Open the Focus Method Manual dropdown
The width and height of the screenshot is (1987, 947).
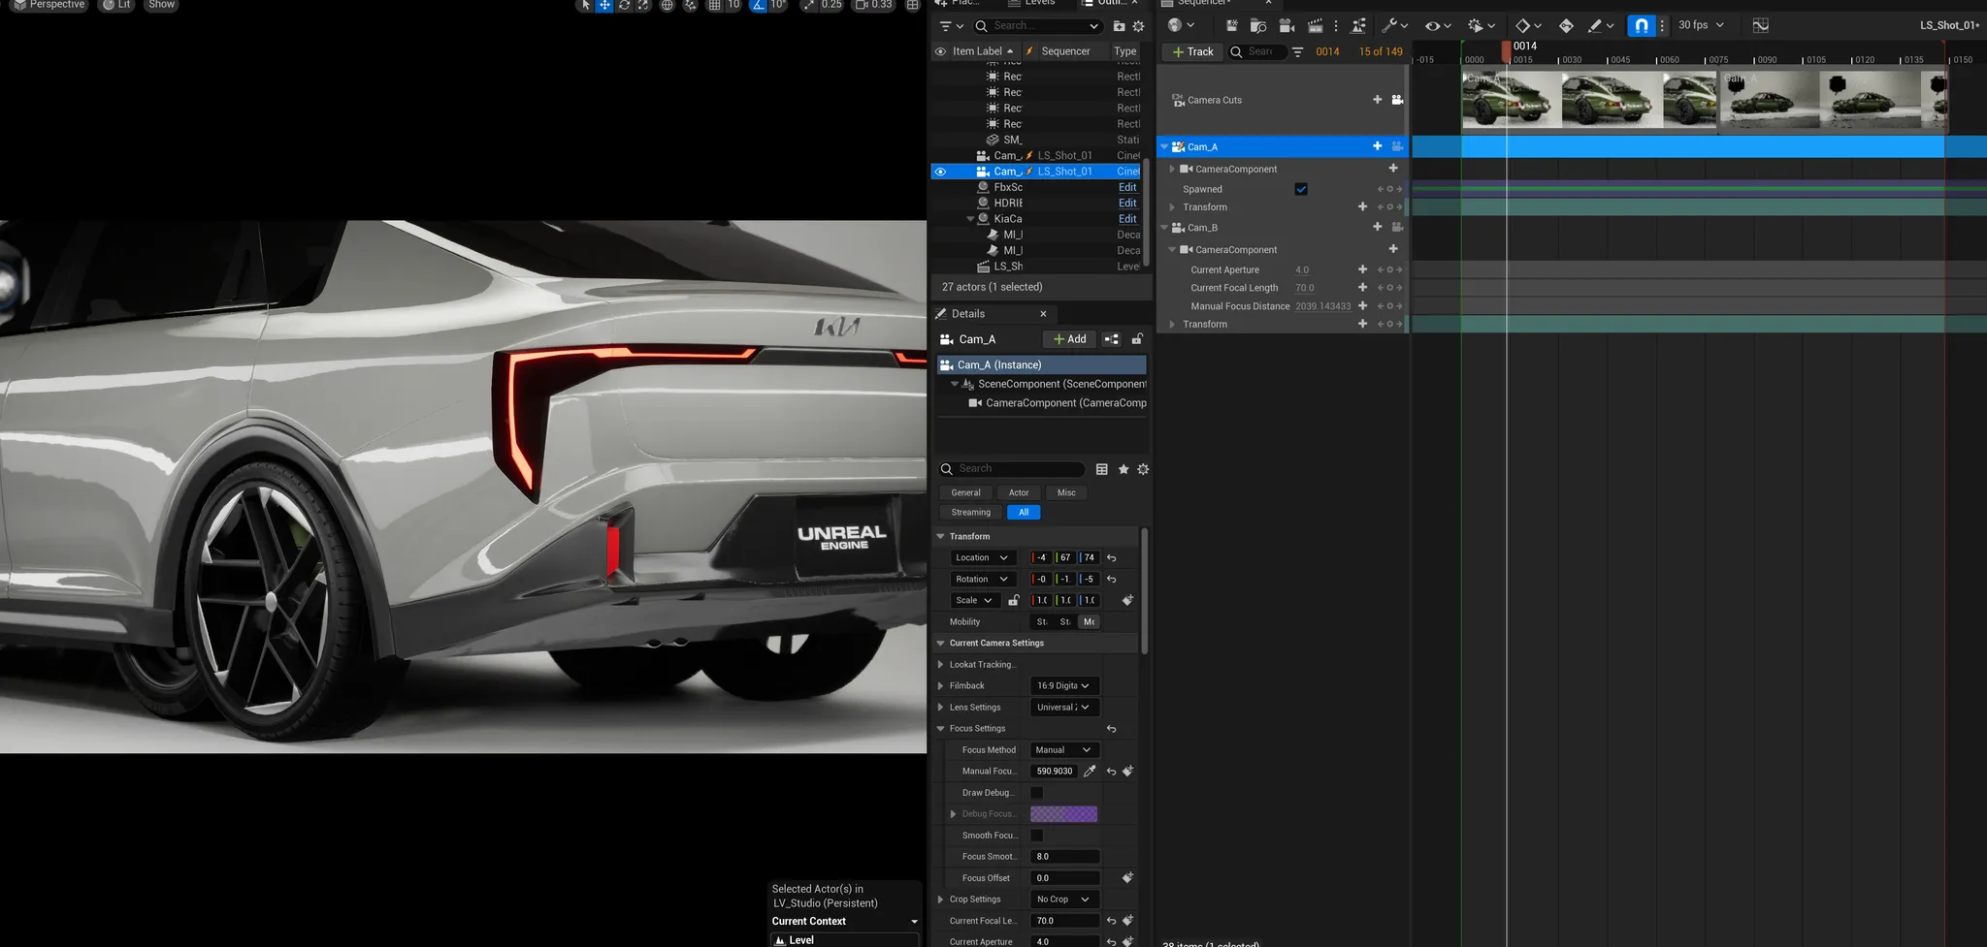pos(1064,750)
